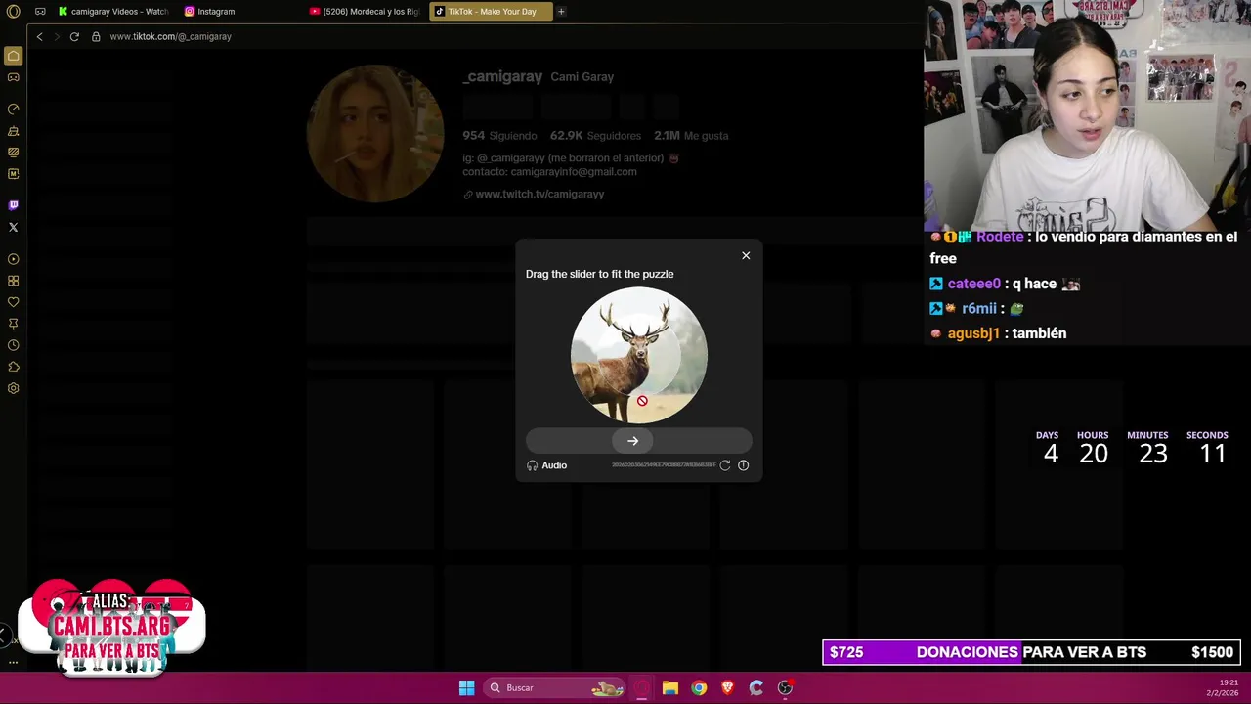Click the _camigaray username heading
1251x704 pixels.
pyautogui.click(x=502, y=76)
